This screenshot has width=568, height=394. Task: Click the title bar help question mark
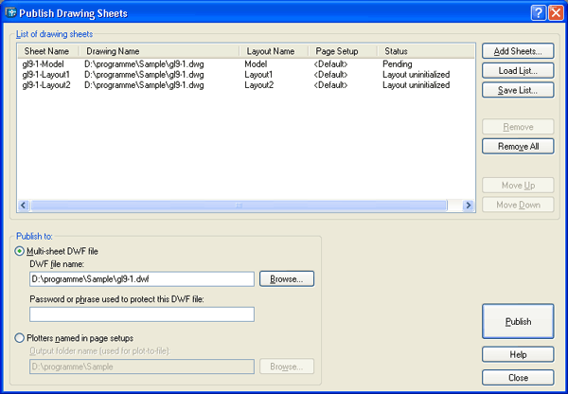click(x=537, y=12)
